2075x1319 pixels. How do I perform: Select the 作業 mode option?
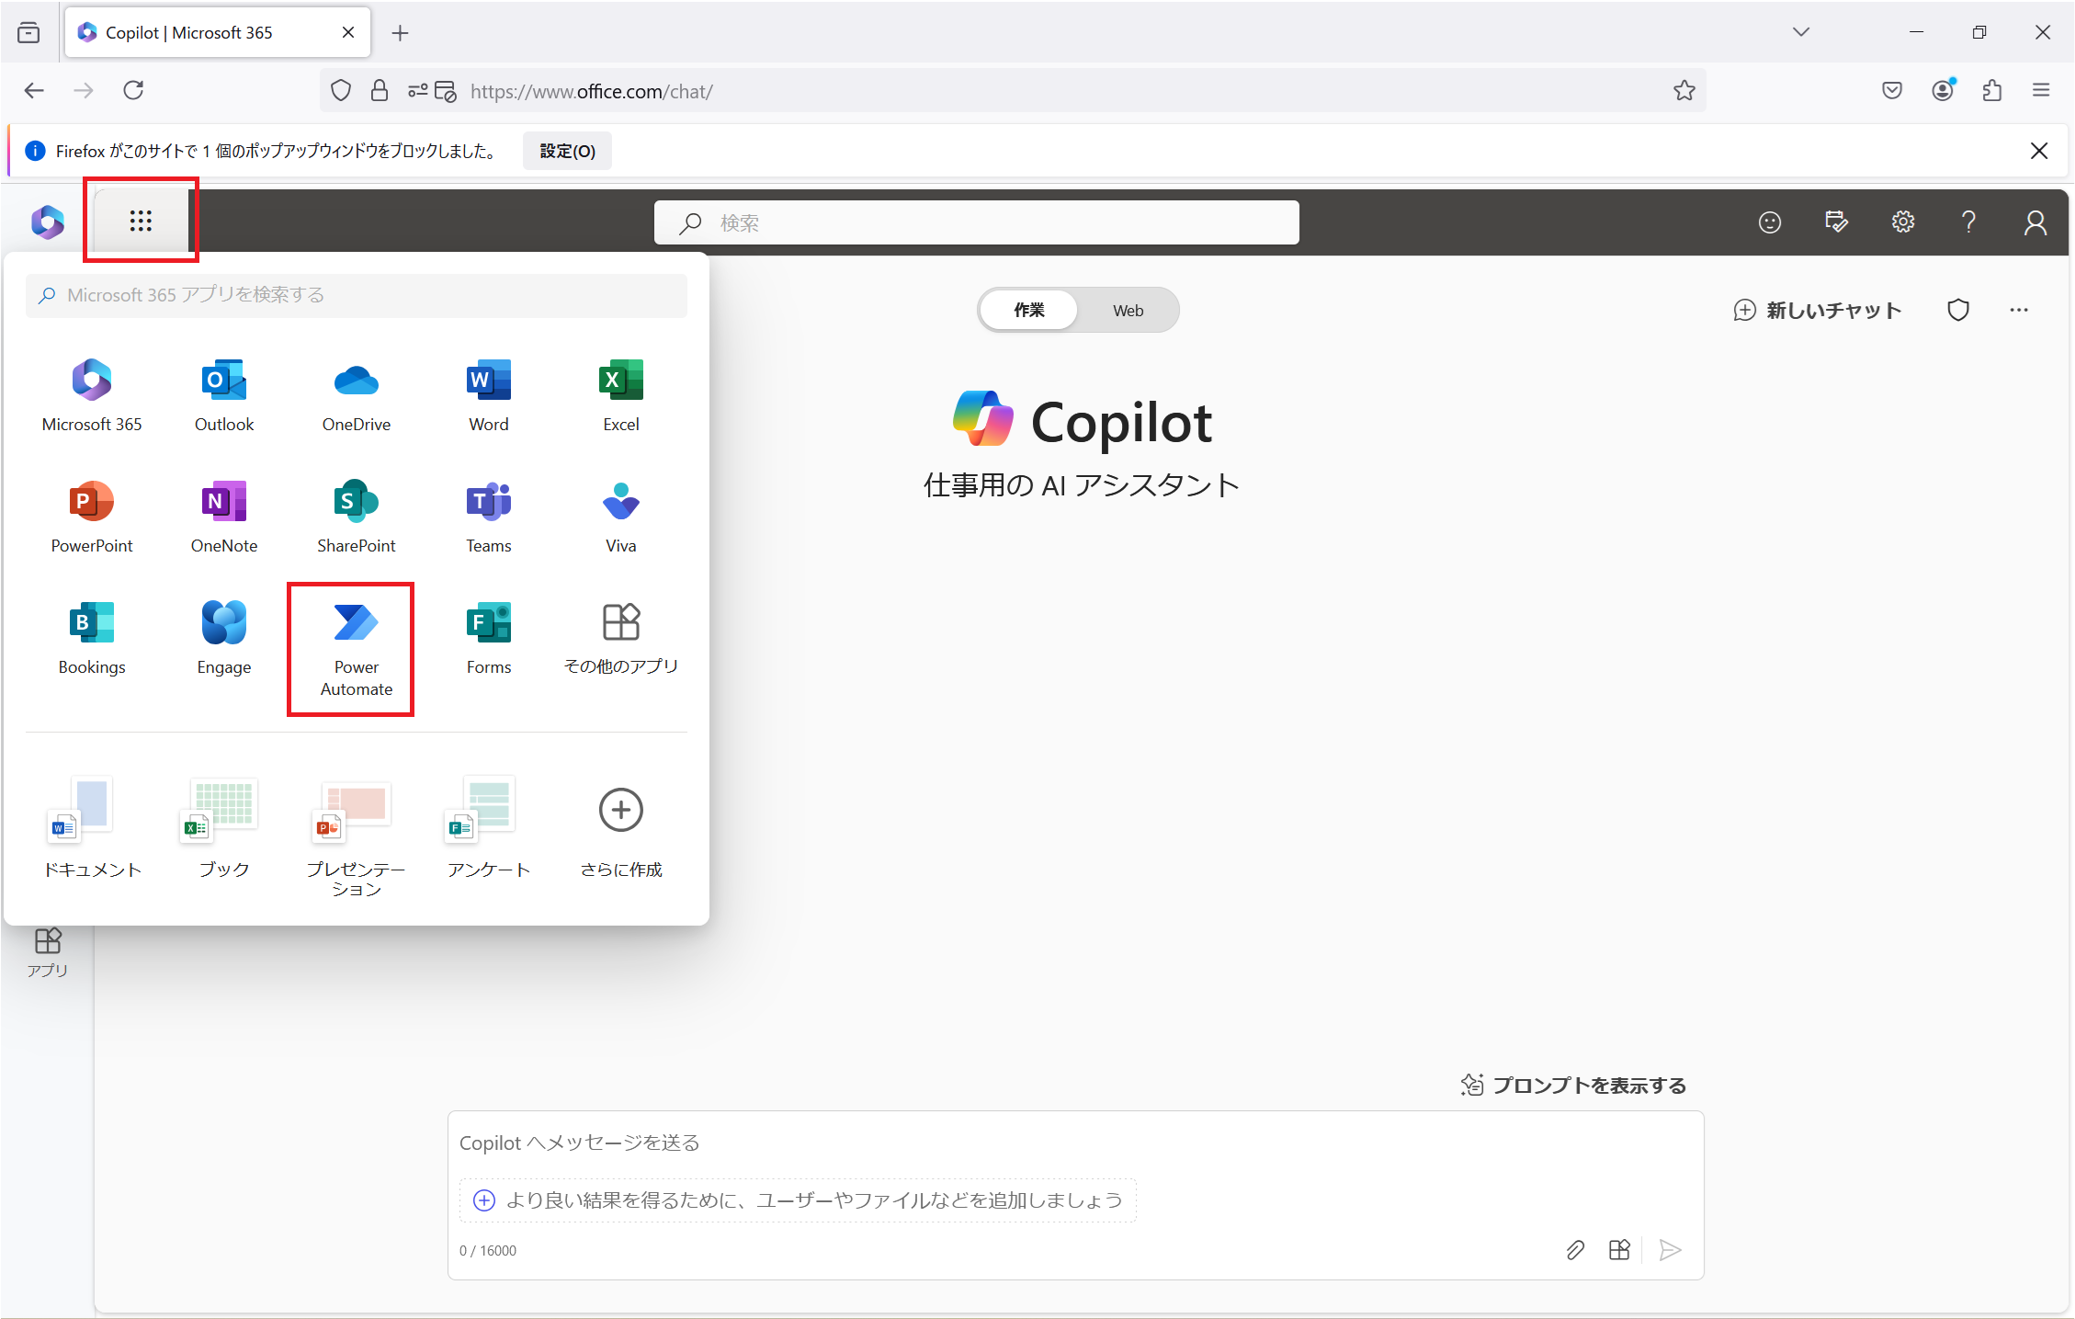pos(1028,311)
